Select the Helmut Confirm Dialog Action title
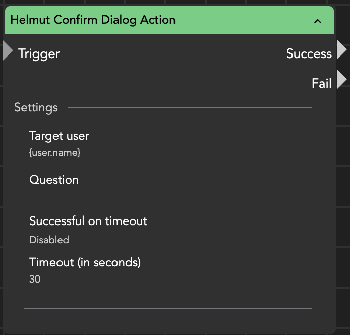 [93, 20]
